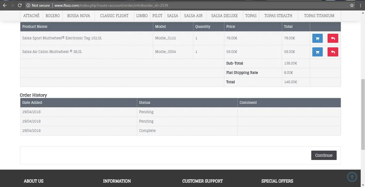Viewport: 365px width, 187px height.
Task: Click the browser forward arrow
Action: 12,5
